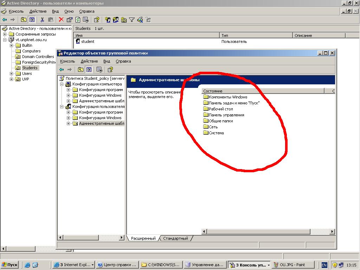The width and height of the screenshot is (360, 270).
Task: Switch to the Стандартный tab
Action: pyautogui.click(x=175, y=238)
